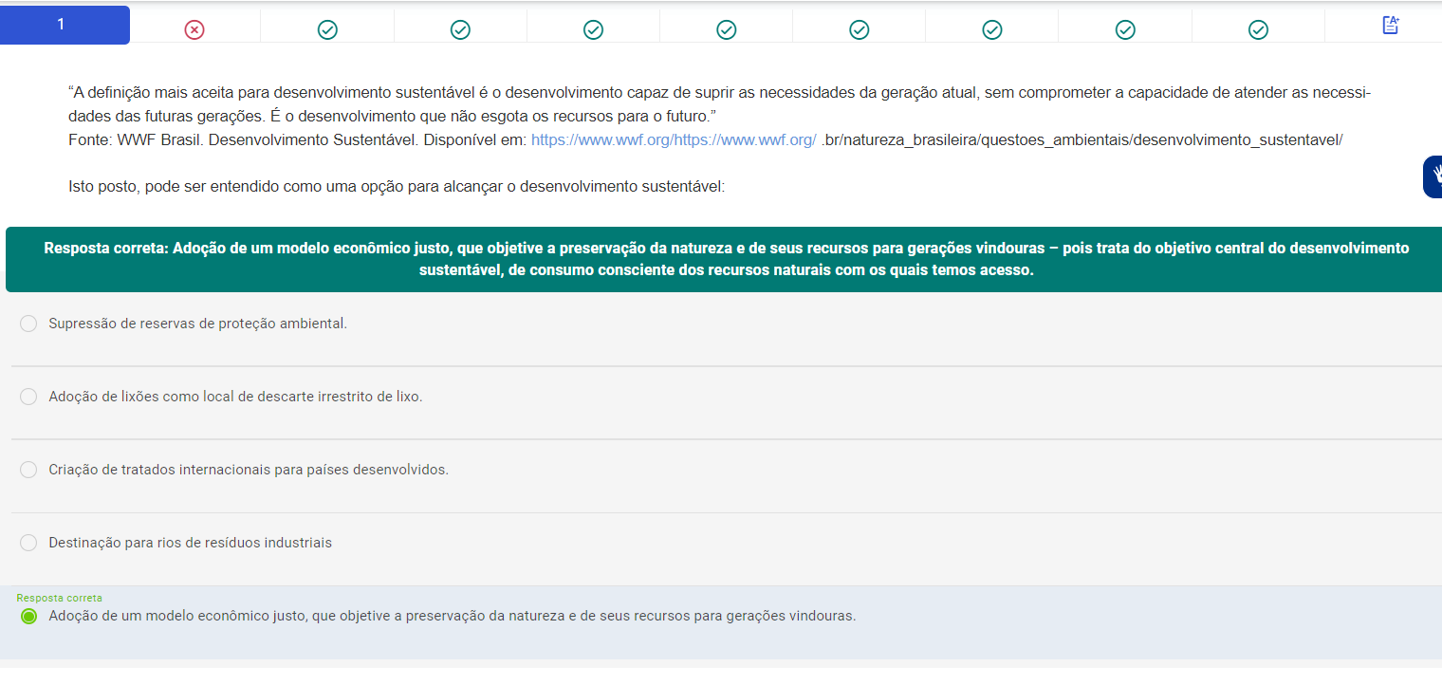This screenshot has height=685, width=1442.
Task: Click the 'Destinação para rios de resíduos industriais' text
Action: 190,543
